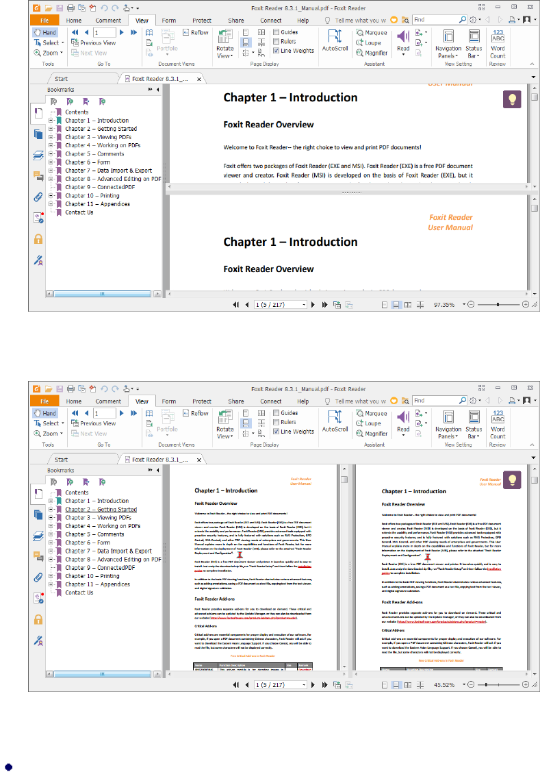540x772 pixels.
Task: Open File menu in lower window
Action: (44, 401)
